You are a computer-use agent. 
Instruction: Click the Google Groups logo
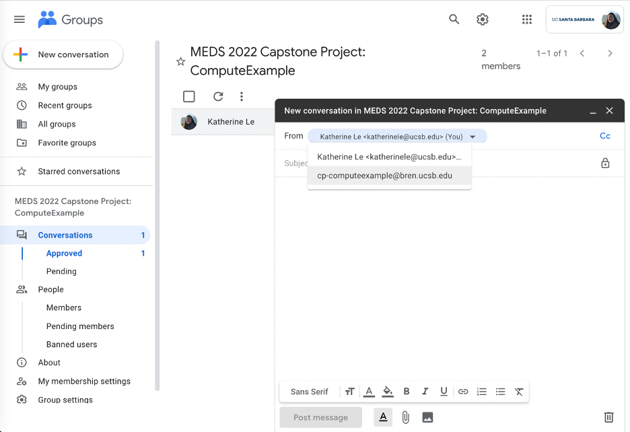click(x=70, y=20)
